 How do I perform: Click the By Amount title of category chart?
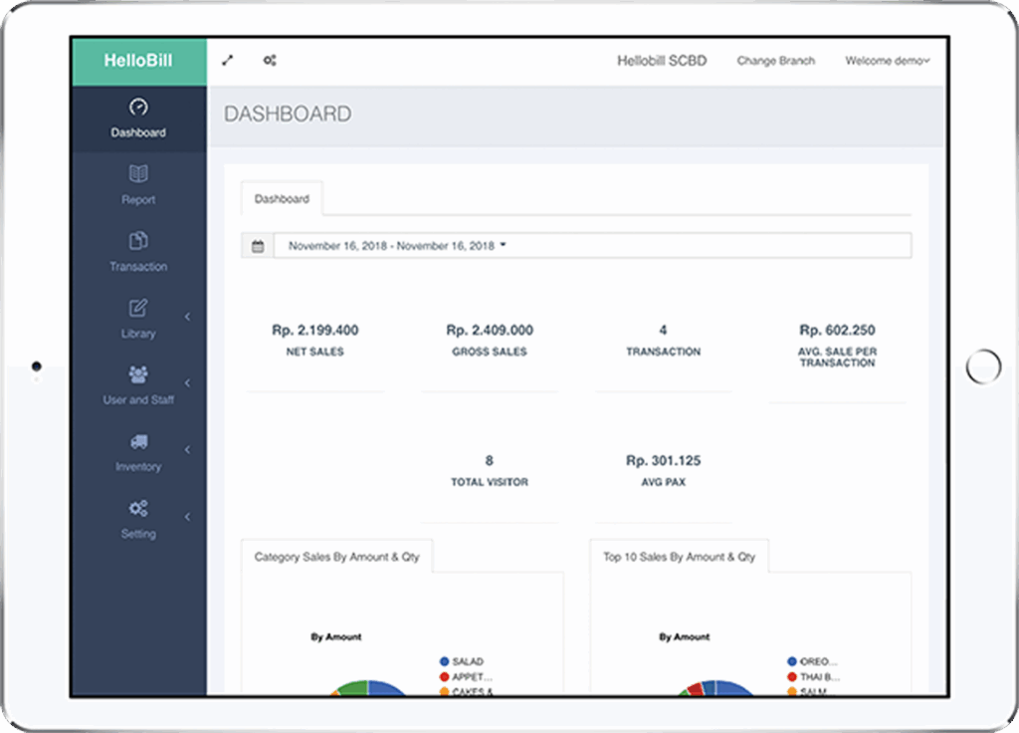point(336,636)
